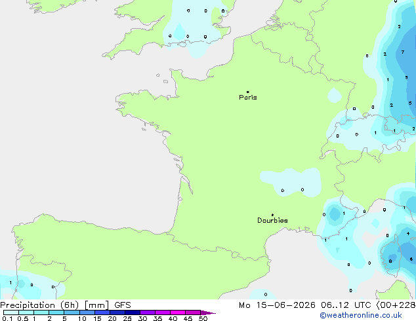Image resolution: width=416 pixels, height=321 pixels.
Task: Click the forecast date Mo 15-06-2026 text
Action: (277, 305)
